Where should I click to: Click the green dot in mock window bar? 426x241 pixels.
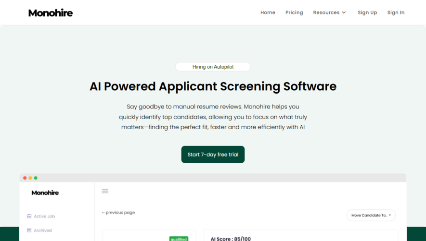point(36,178)
